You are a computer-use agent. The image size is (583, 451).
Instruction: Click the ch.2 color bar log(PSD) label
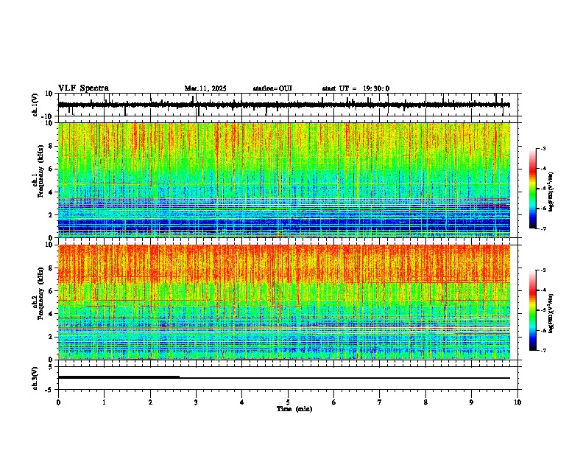(551, 313)
